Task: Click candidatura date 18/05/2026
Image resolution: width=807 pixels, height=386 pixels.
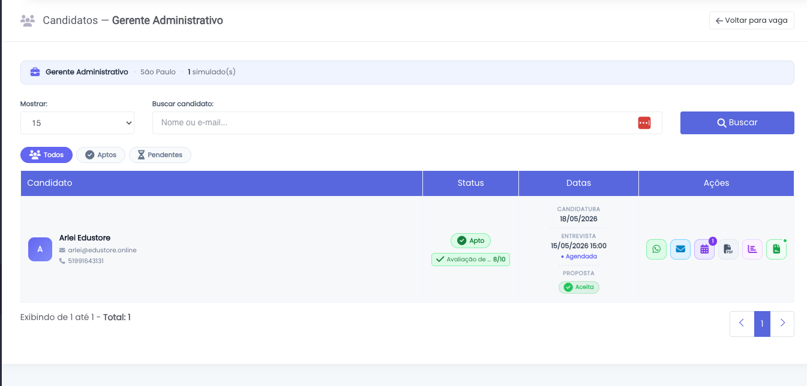Action: tap(579, 219)
